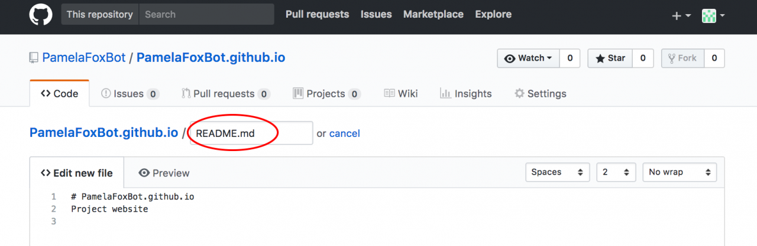Change the indent size 2 dropdown
The height and width of the screenshot is (246, 757).
click(x=616, y=172)
